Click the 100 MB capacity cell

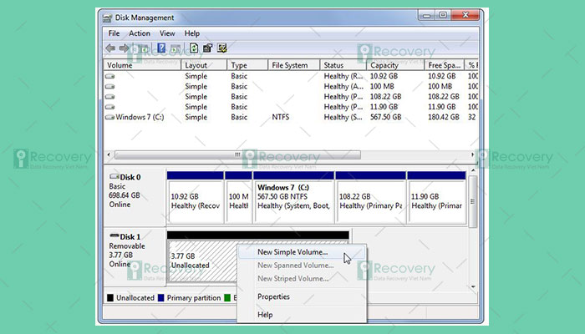click(x=382, y=87)
